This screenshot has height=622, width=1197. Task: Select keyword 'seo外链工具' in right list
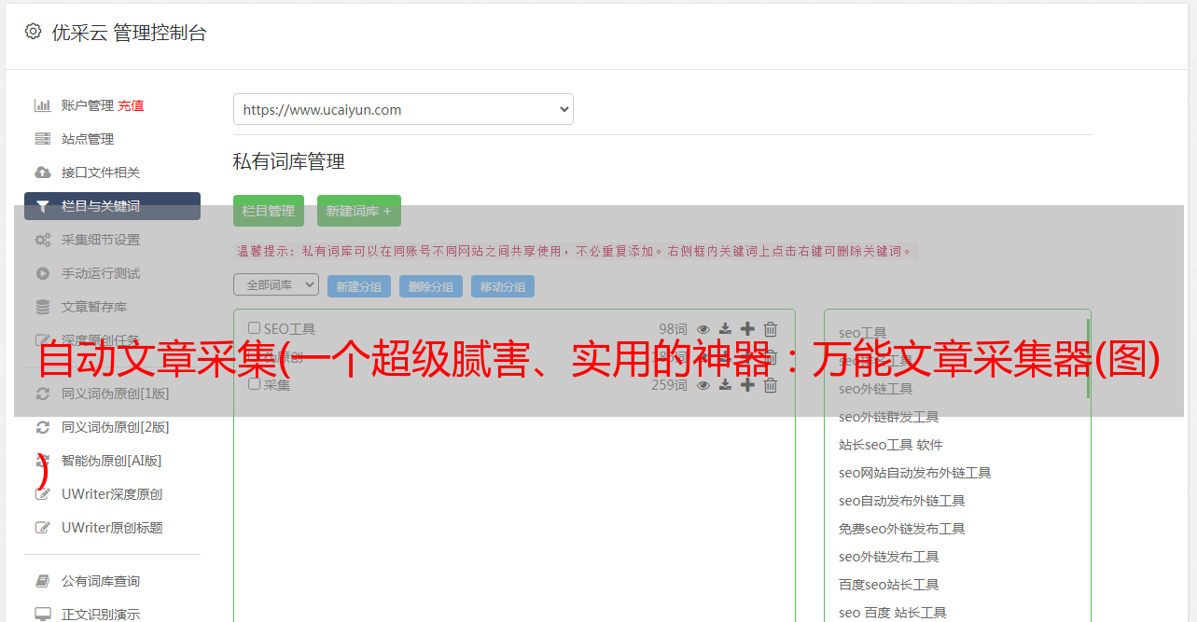click(x=875, y=389)
